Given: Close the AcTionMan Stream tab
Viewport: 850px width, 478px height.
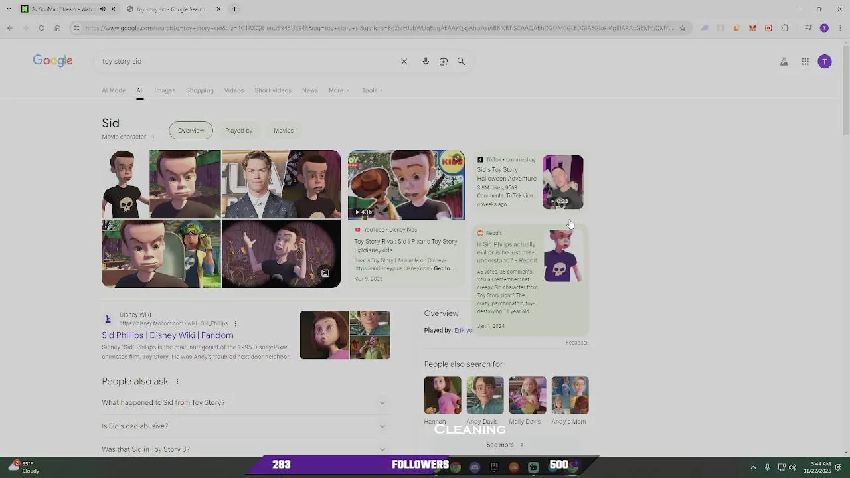Looking at the screenshot, I should [113, 9].
